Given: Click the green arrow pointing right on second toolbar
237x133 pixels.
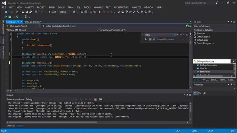Looking at the screenshot, I should (17, 17).
